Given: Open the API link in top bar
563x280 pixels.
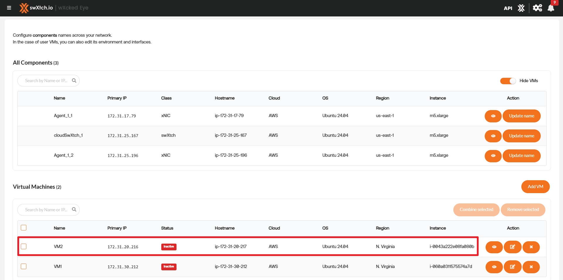Looking at the screenshot, I should 508,8.
